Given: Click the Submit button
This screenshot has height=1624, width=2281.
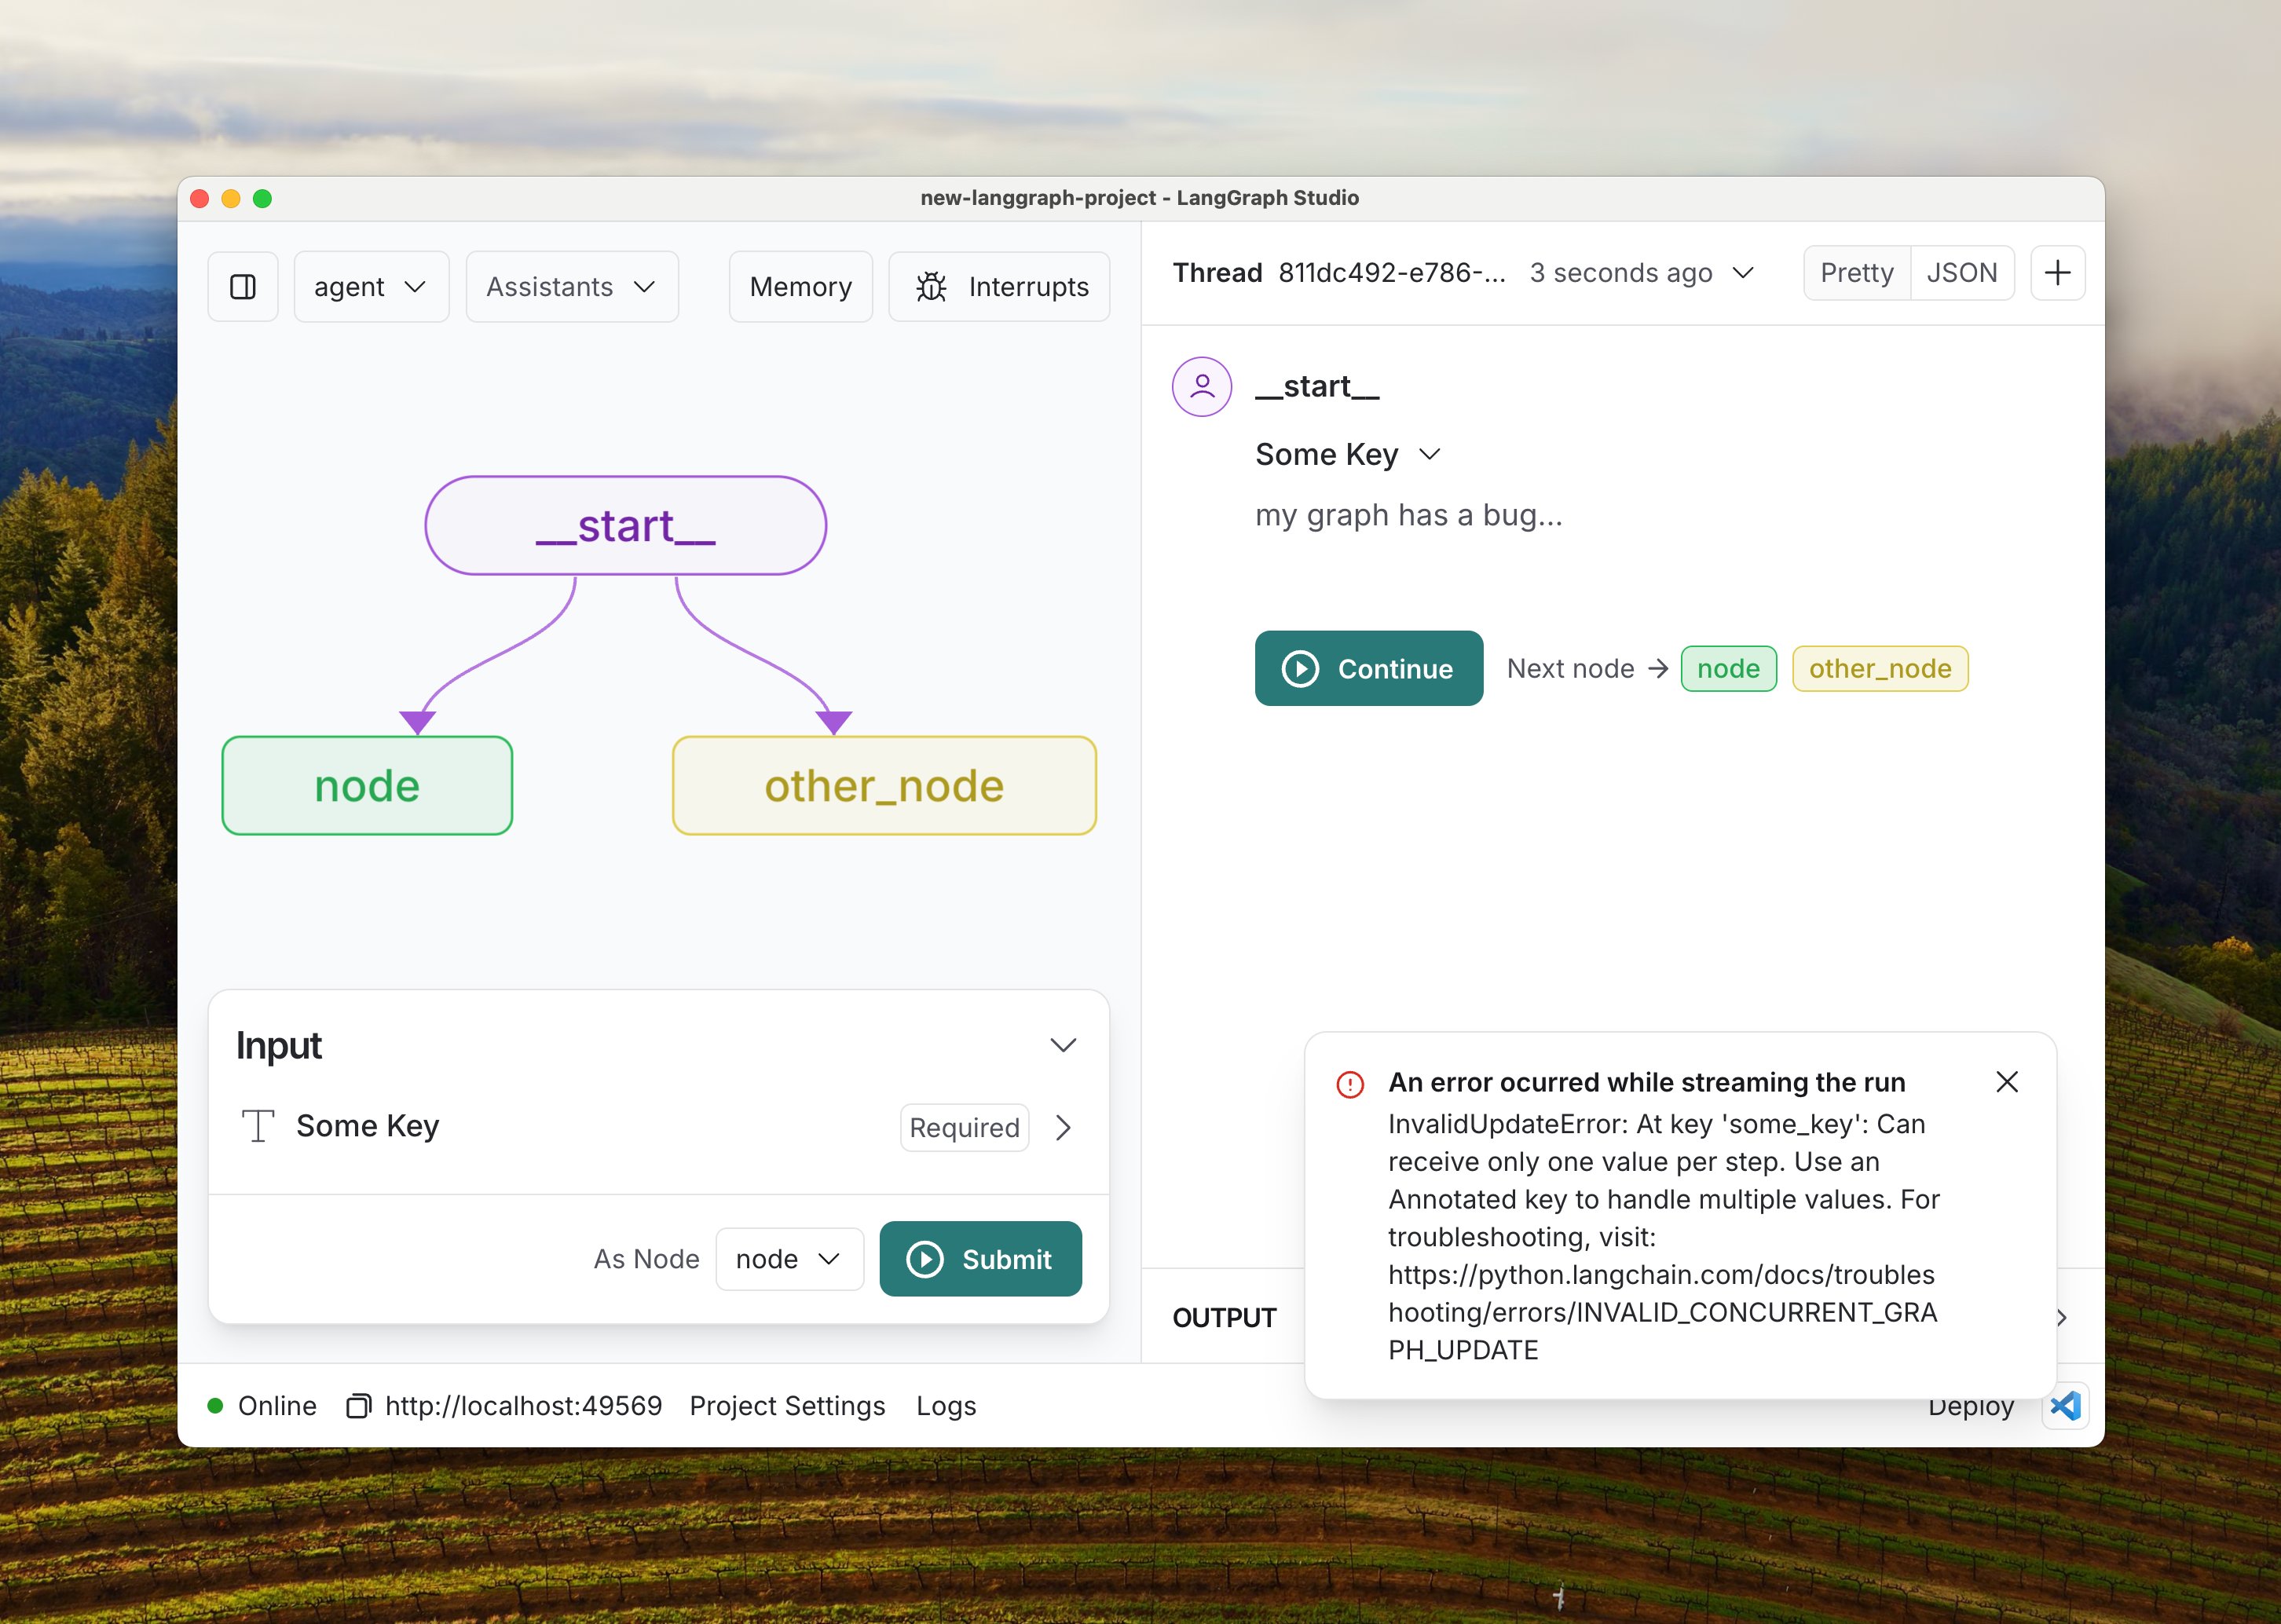Looking at the screenshot, I should [980, 1259].
